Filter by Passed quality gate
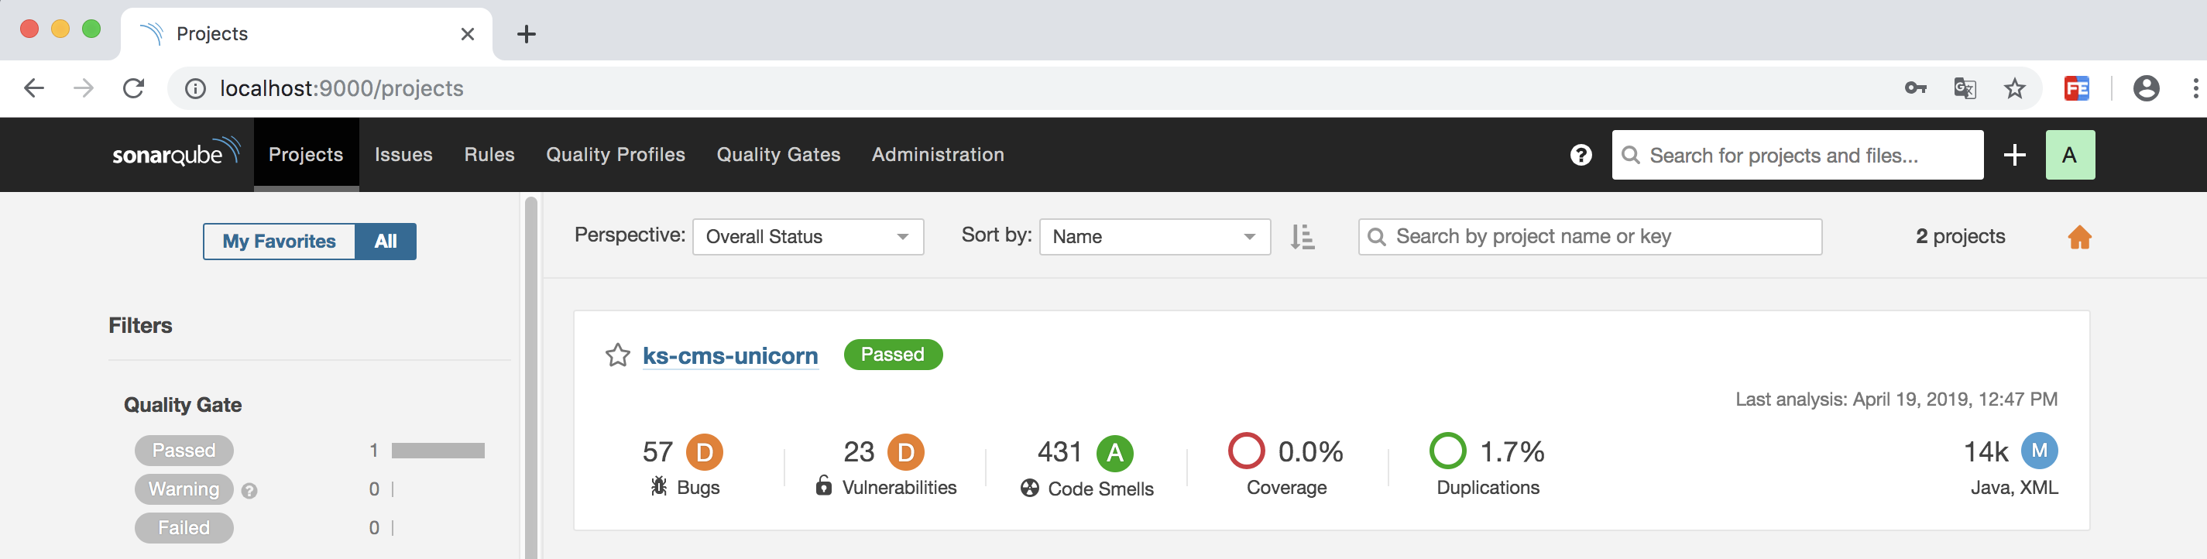 coord(184,451)
